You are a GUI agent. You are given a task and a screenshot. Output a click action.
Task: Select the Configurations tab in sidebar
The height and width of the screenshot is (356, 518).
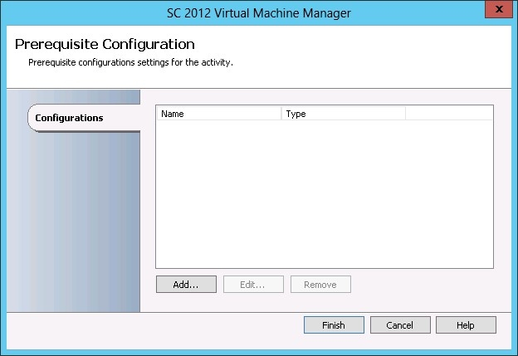click(84, 118)
